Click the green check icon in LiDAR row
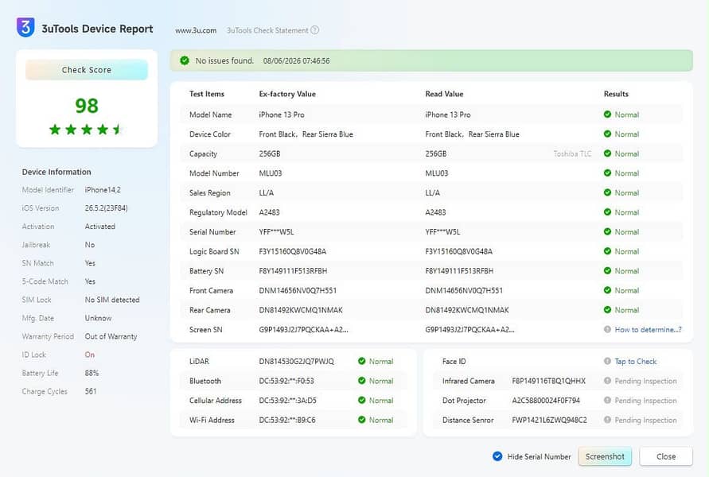 362,361
